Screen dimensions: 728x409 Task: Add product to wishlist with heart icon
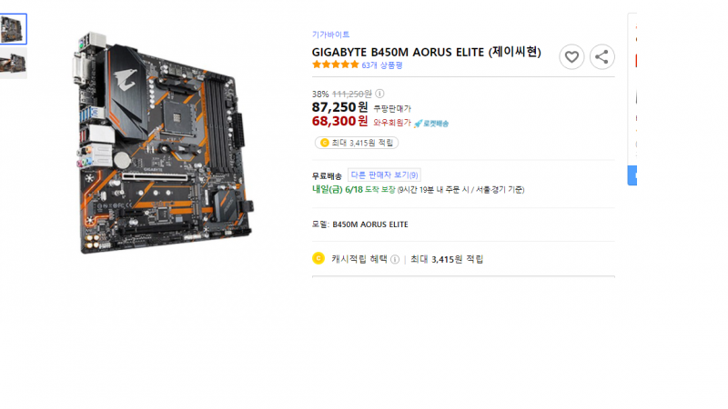[571, 57]
